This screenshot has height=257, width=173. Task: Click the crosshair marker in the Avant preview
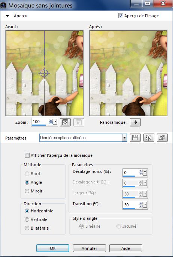click(x=44, y=73)
